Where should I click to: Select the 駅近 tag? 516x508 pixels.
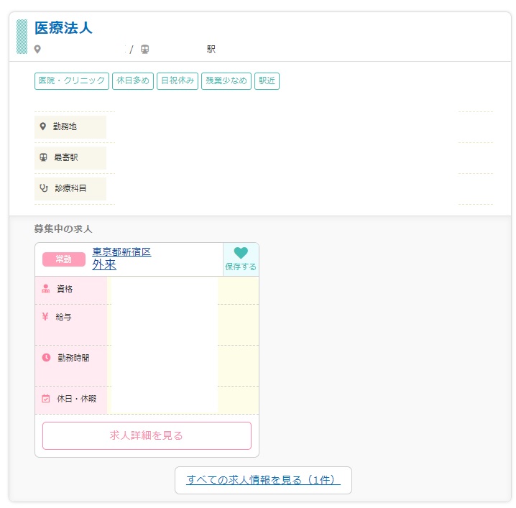[x=267, y=81]
